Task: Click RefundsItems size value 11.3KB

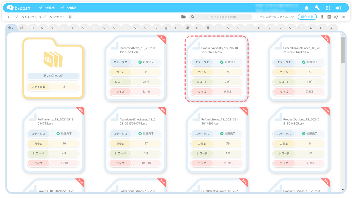Action: click(228, 163)
